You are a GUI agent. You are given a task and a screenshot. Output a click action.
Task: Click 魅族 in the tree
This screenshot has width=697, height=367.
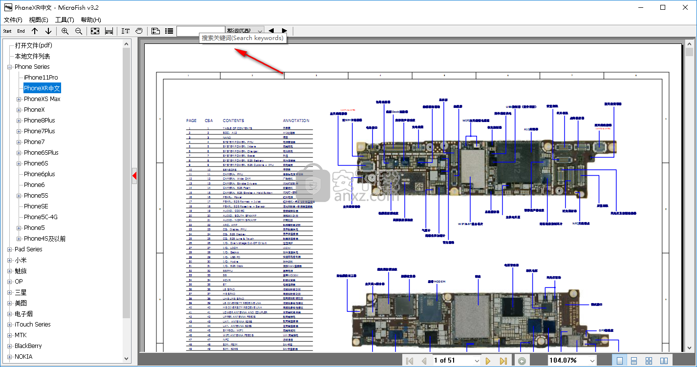pyautogui.click(x=21, y=271)
